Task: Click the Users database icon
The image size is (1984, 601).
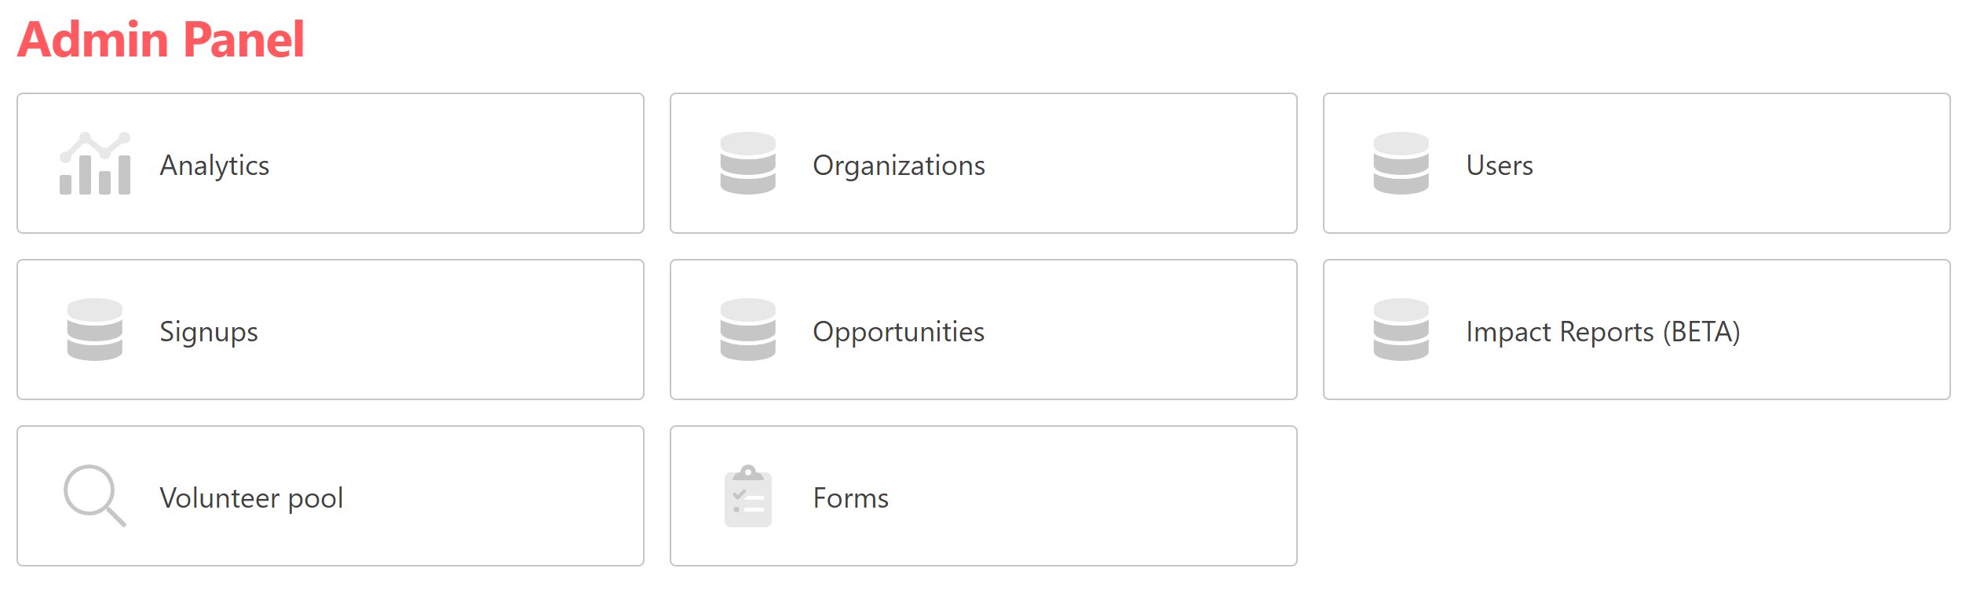Action: point(1401,164)
